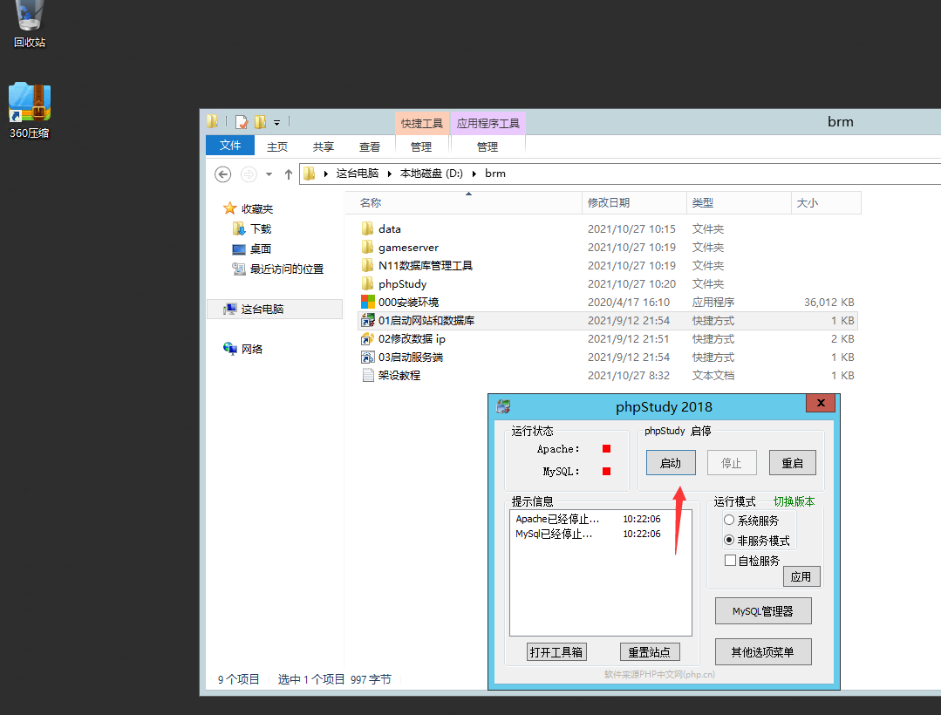
Task: Click the Apache red status indicator
Action: pyautogui.click(x=606, y=449)
